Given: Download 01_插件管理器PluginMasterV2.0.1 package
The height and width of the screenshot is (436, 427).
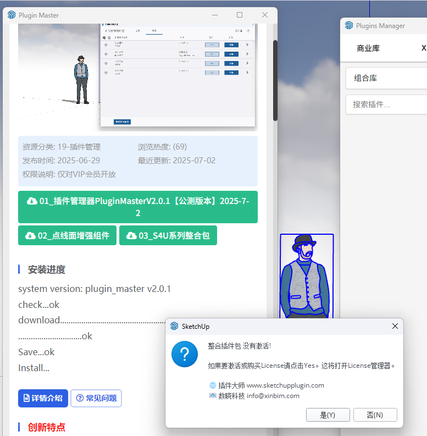Looking at the screenshot, I should click(138, 207).
